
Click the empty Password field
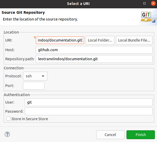coord(88,111)
